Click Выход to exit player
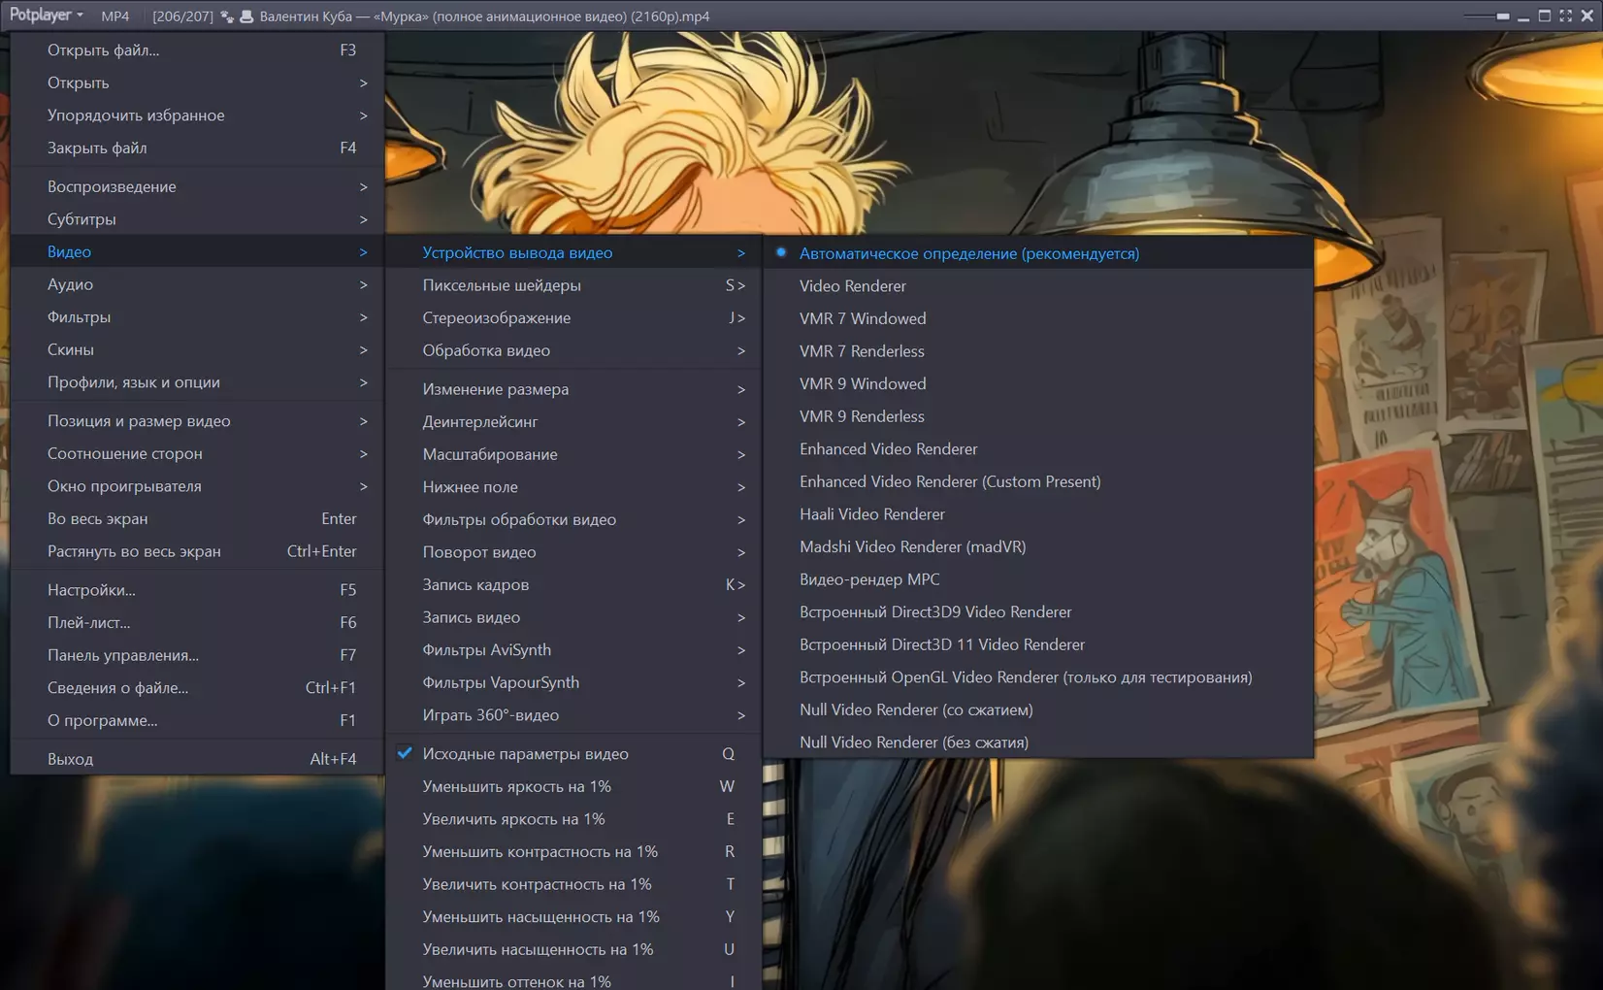 tap(197, 759)
